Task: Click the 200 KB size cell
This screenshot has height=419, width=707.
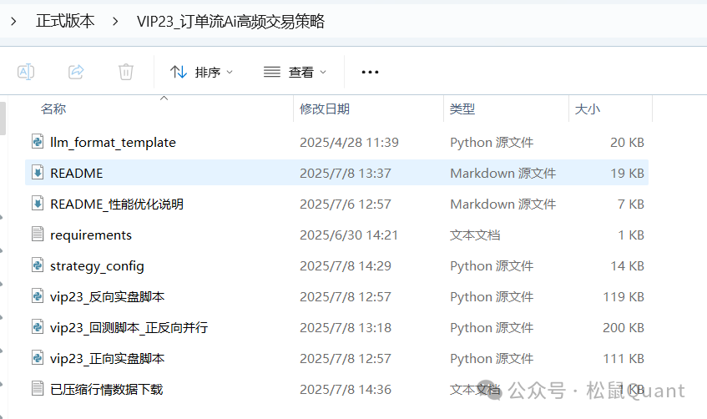Action: (x=624, y=328)
